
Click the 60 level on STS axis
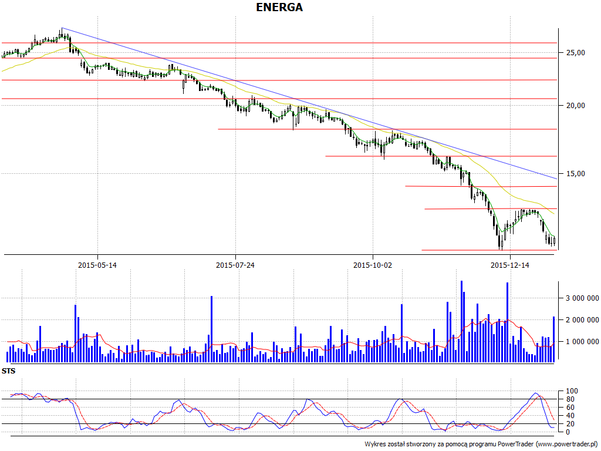pyautogui.click(x=570, y=408)
